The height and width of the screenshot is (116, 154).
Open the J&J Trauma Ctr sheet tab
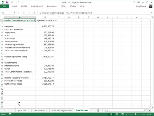click(40, 110)
